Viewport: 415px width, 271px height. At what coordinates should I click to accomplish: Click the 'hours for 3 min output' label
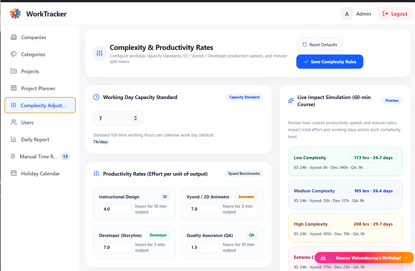coord(150,247)
